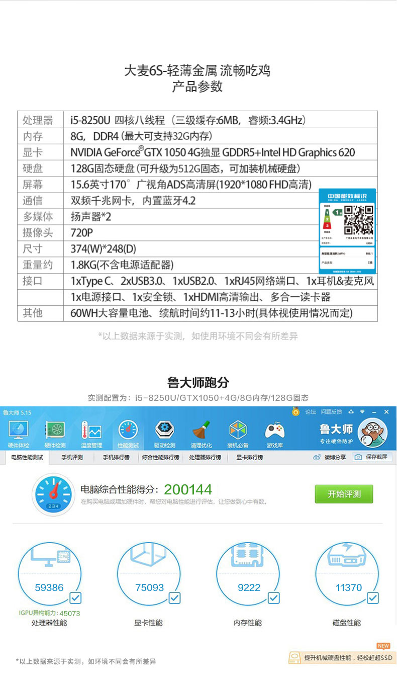Click the 实测配置为 test configuration line
Viewport: 397px width, 683px height.
[x=198, y=398]
